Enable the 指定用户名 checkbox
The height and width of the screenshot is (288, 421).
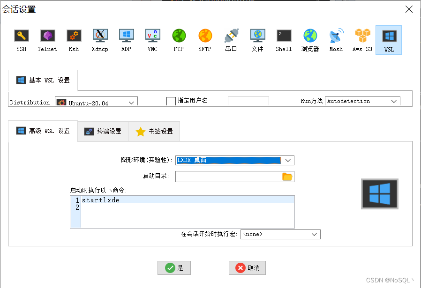[171, 101]
